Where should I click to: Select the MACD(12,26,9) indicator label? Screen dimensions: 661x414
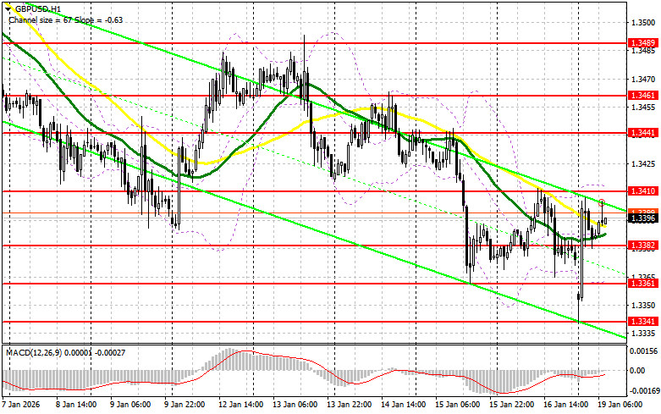tap(66, 352)
